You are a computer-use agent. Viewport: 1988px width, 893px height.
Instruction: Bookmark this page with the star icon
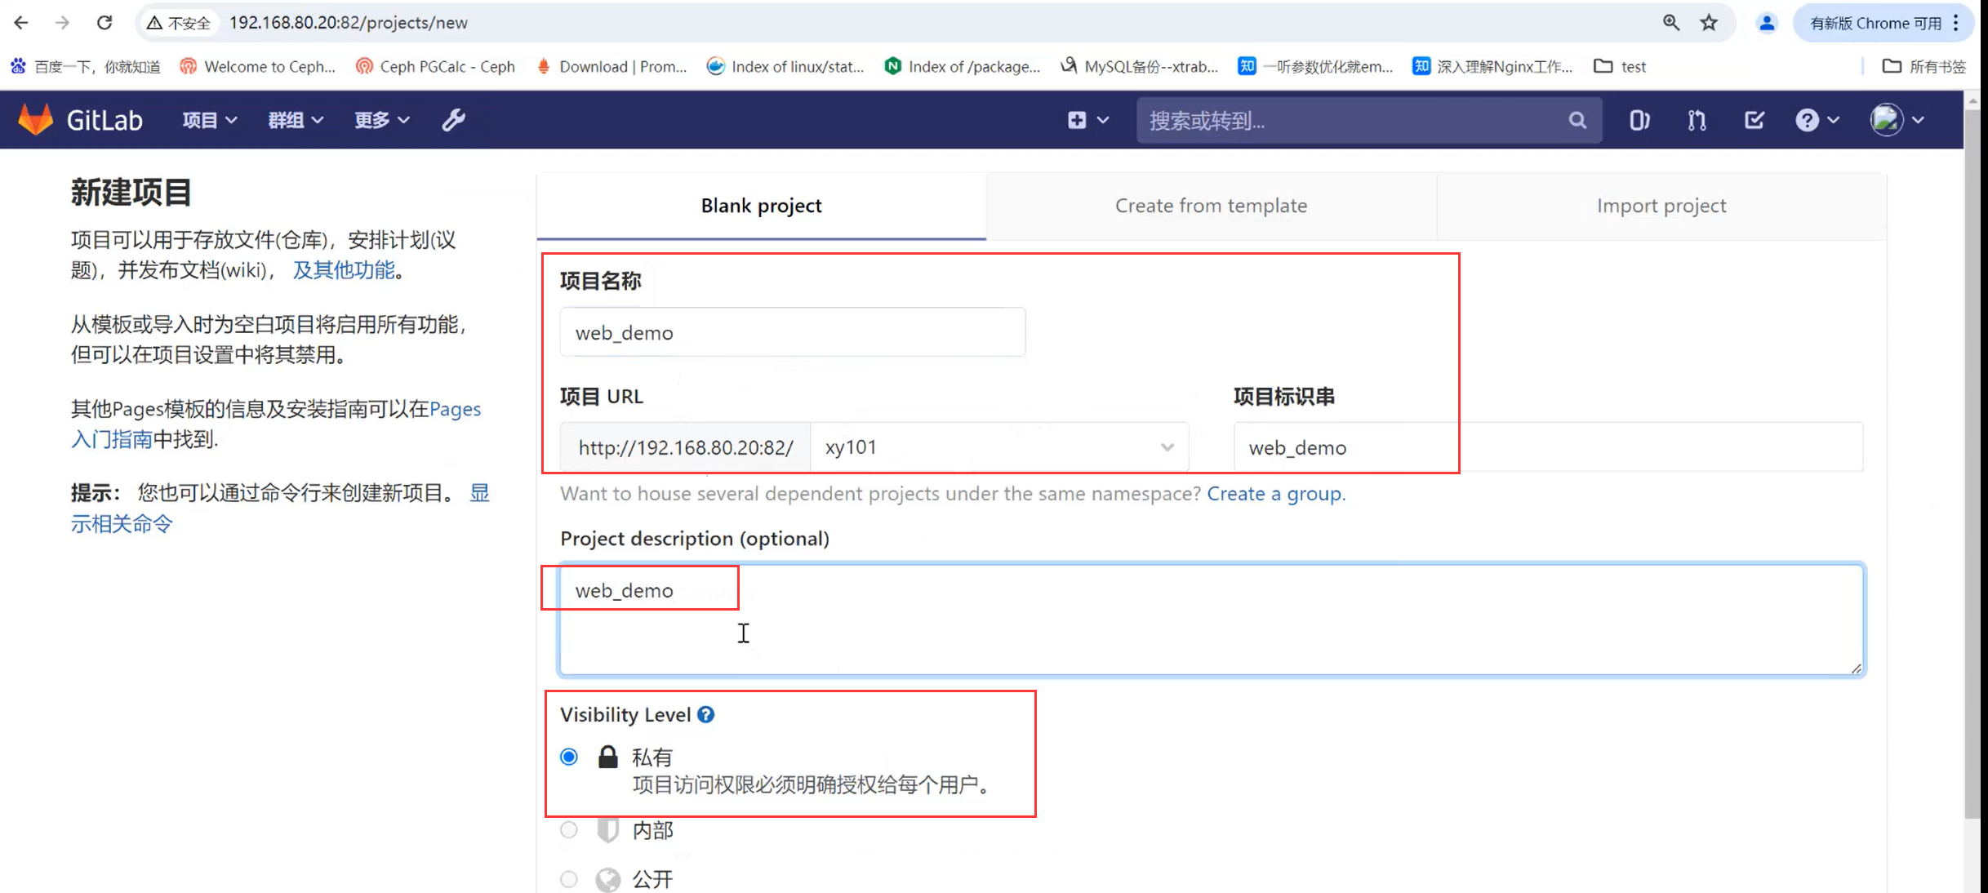pyautogui.click(x=1709, y=23)
